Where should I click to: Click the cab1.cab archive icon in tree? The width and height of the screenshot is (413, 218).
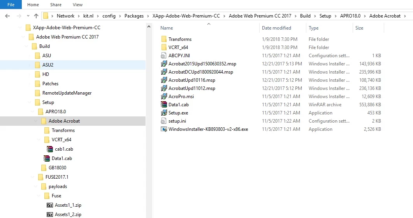coord(50,149)
